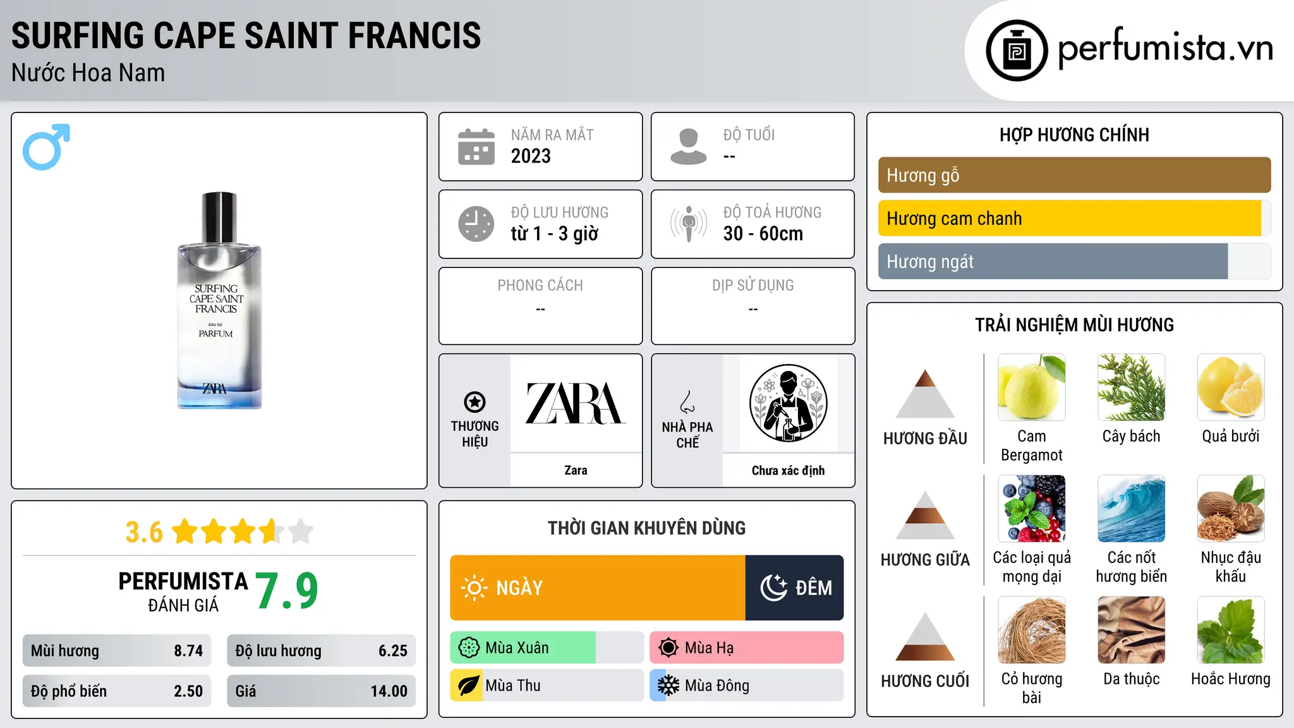Viewport: 1294px width, 728px height.
Task: Click the calendar icon beside release year
Action: tap(476, 147)
